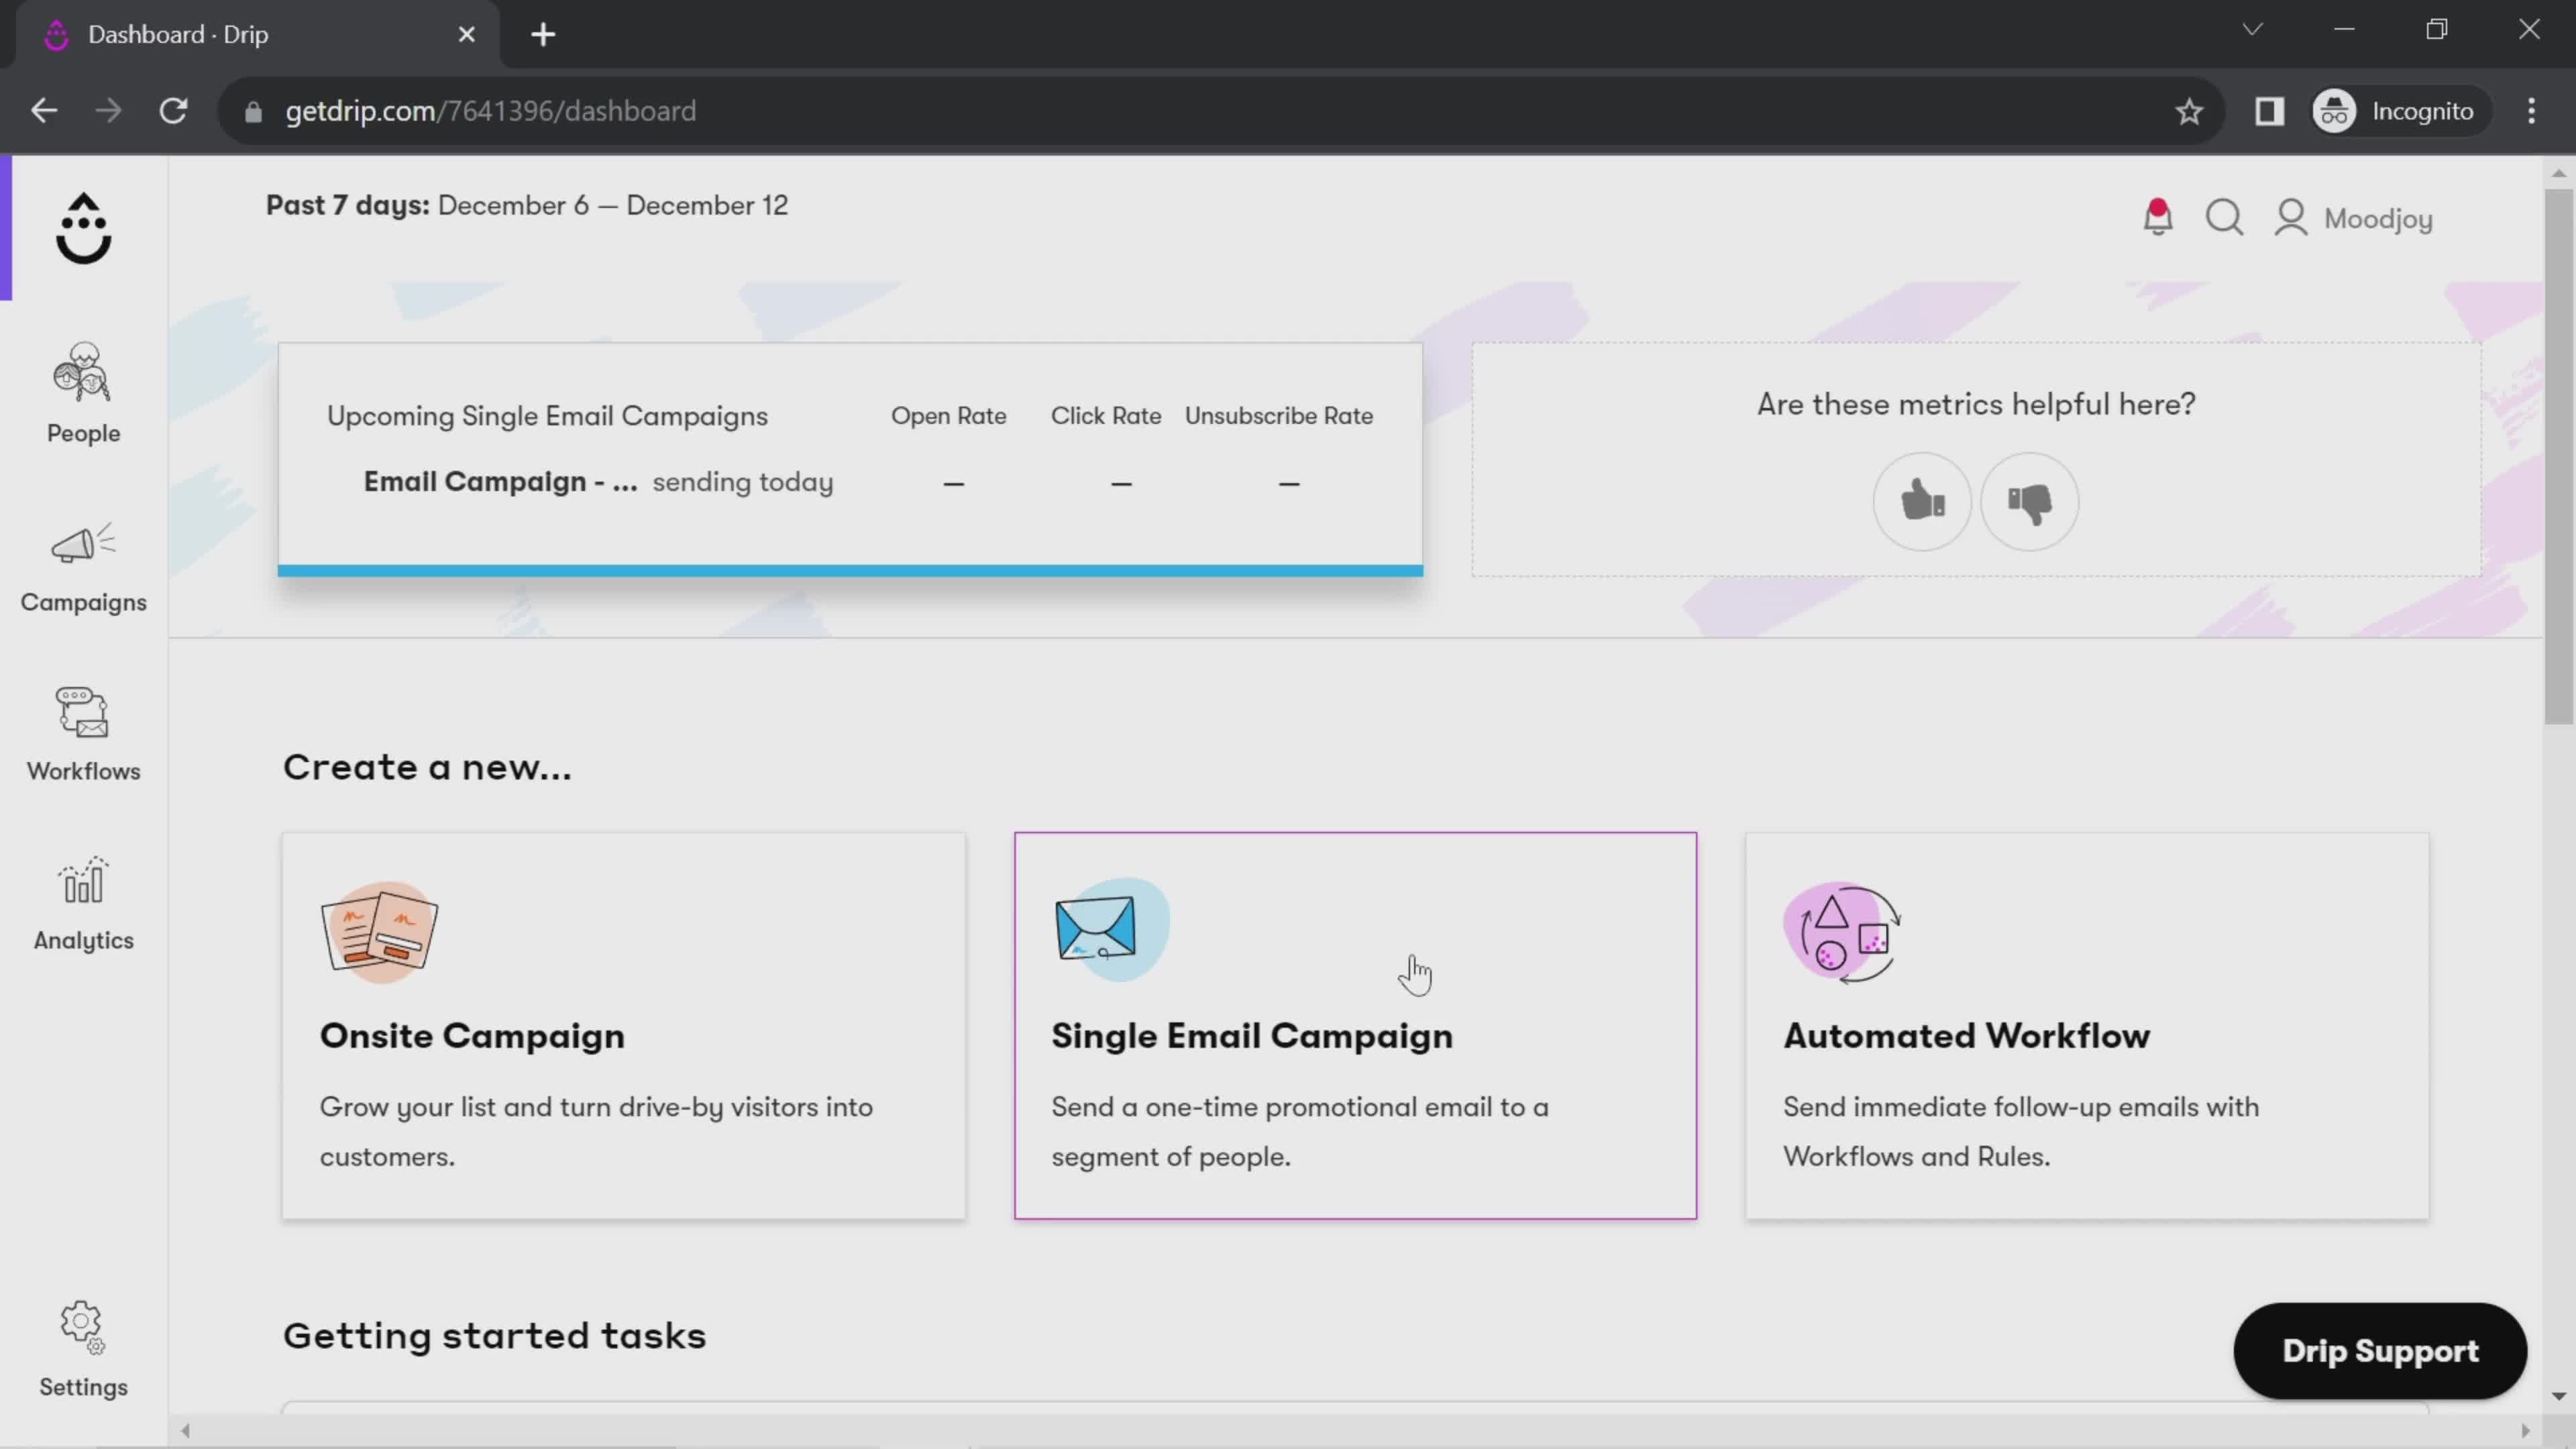Open the Moodjoy account menu

coord(2362,217)
